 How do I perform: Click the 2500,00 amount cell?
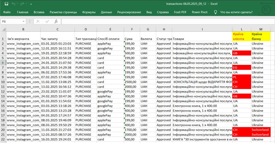coord(132,82)
